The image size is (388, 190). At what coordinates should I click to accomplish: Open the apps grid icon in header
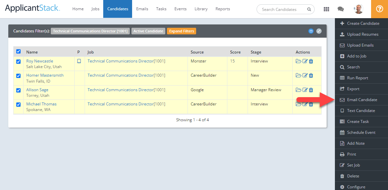(326, 9)
